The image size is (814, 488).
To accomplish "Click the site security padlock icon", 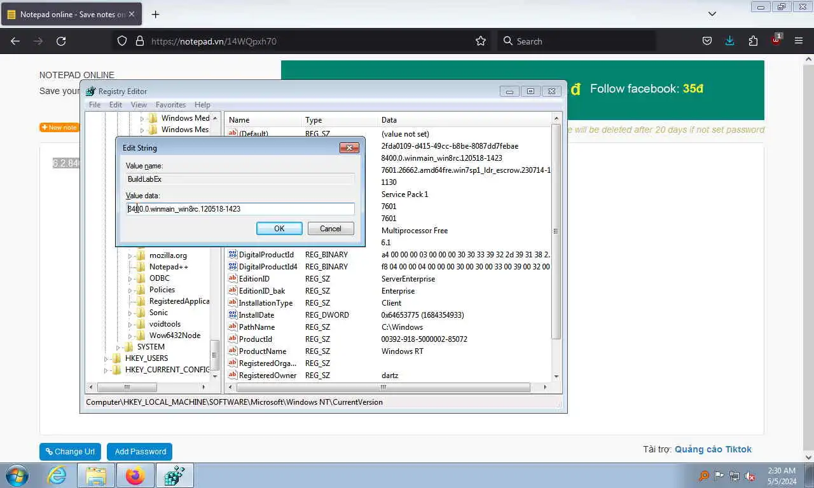I will 140,41.
